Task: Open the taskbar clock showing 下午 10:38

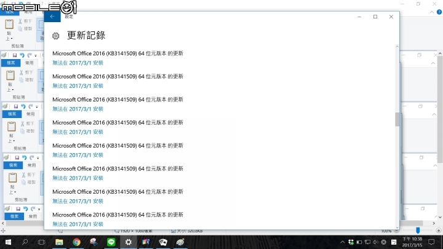Action: [x=412, y=242]
